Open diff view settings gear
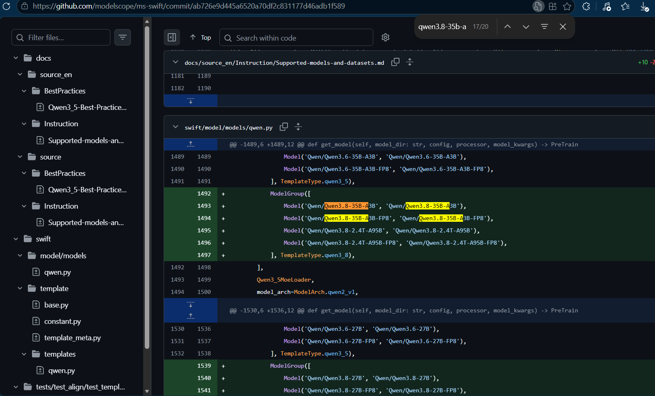The image size is (655, 396). click(386, 37)
